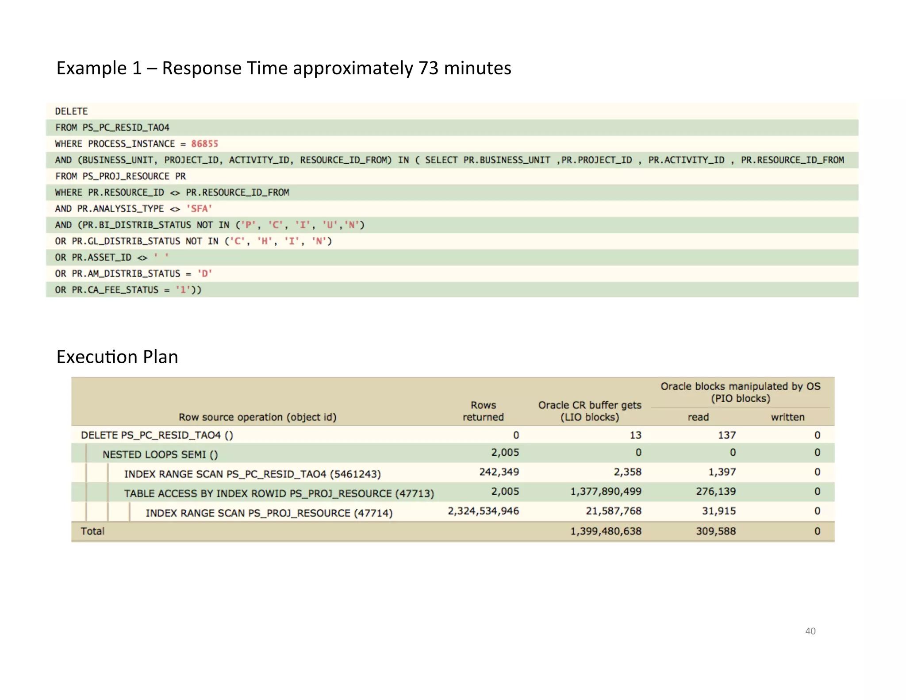This screenshot has width=906, height=700.
Task: Click the slide title 'Example 1 – Response Time approximately 73 minutes'
Action: 284,69
